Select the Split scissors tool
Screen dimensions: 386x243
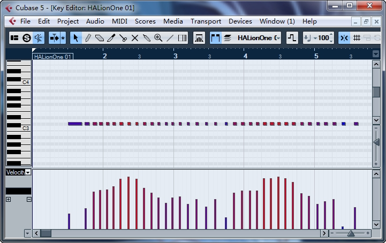tap(123, 38)
